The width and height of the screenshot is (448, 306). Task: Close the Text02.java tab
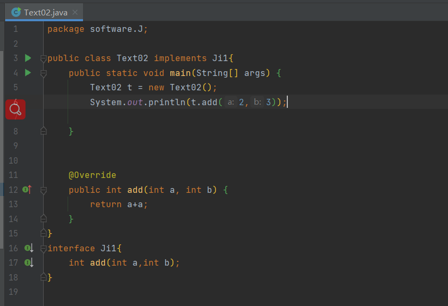point(75,12)
